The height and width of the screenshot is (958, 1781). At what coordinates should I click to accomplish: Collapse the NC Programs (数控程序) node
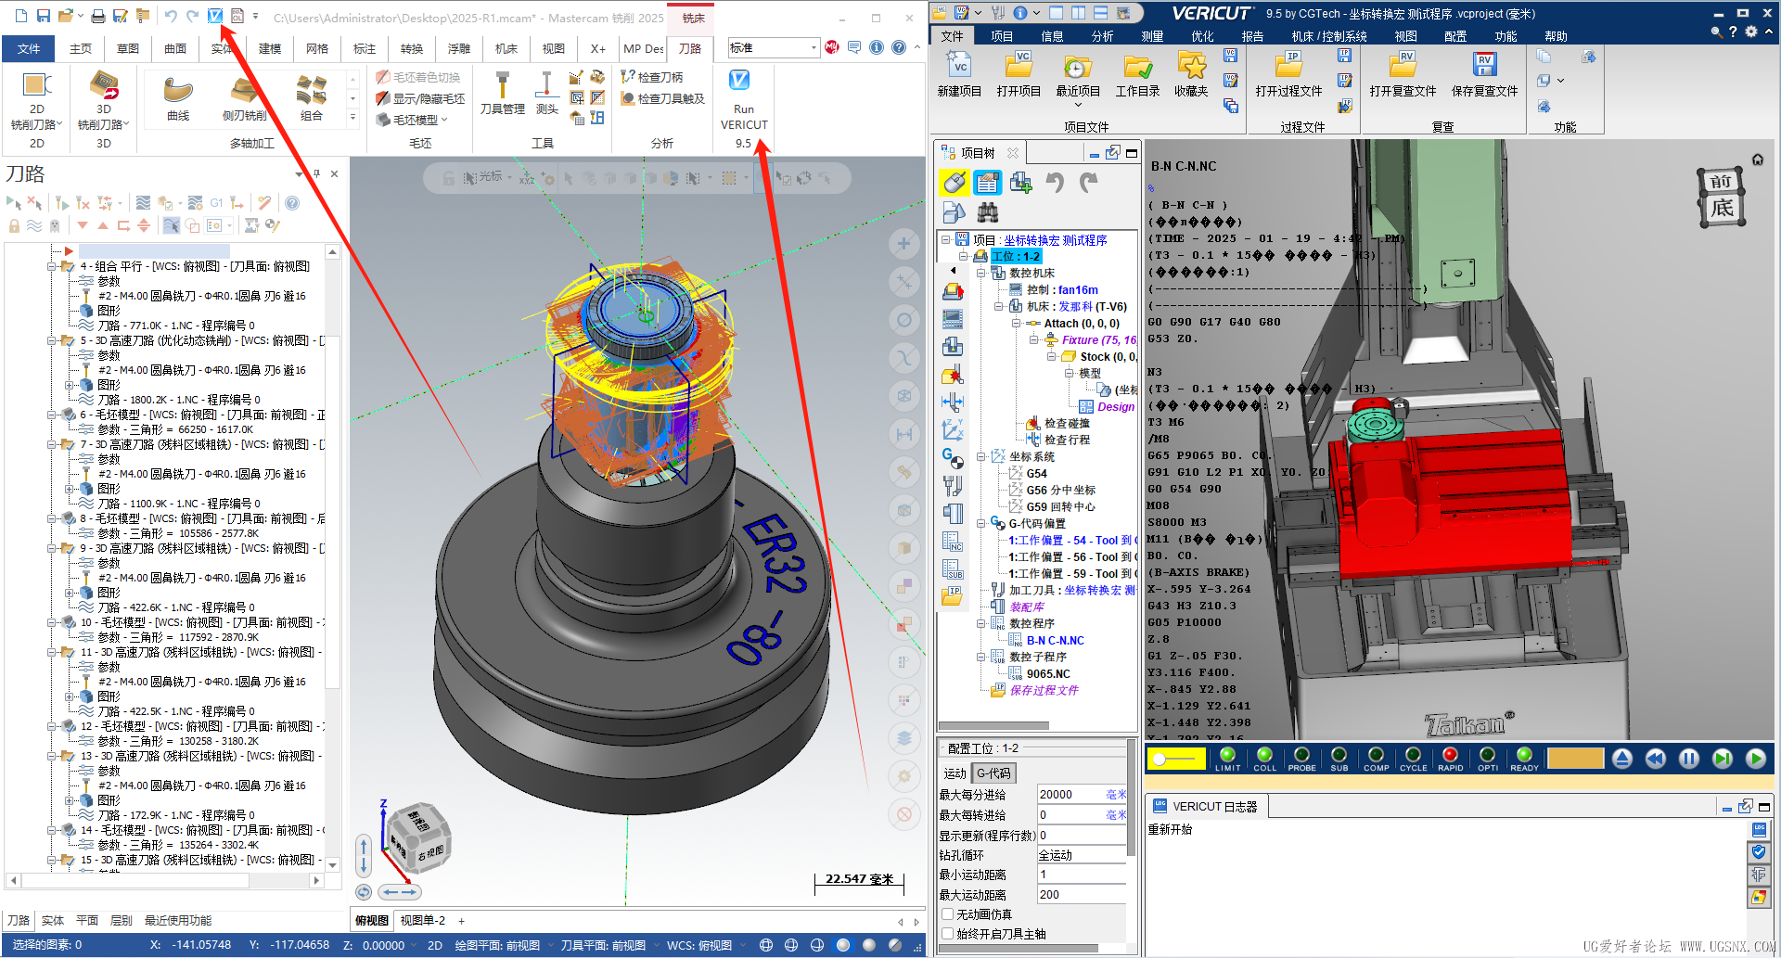tap(980, 623)
